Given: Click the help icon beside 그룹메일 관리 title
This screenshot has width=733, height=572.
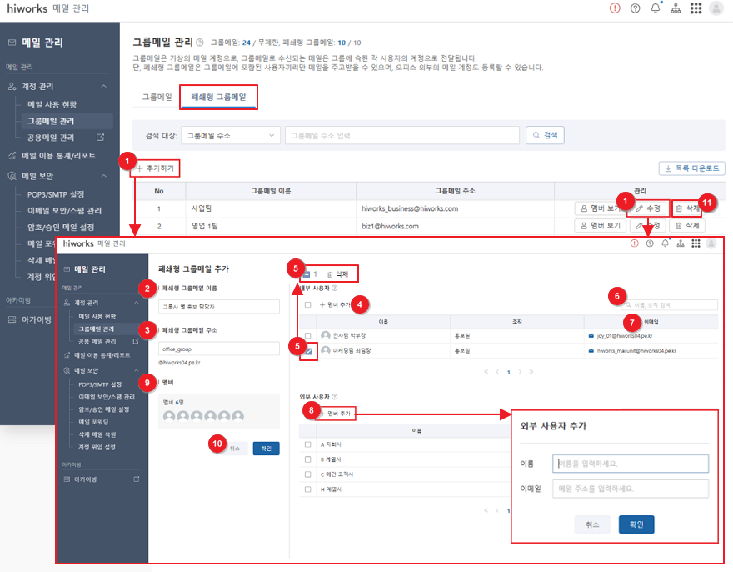Looking at the screenshot, I should tap(200, 42).
